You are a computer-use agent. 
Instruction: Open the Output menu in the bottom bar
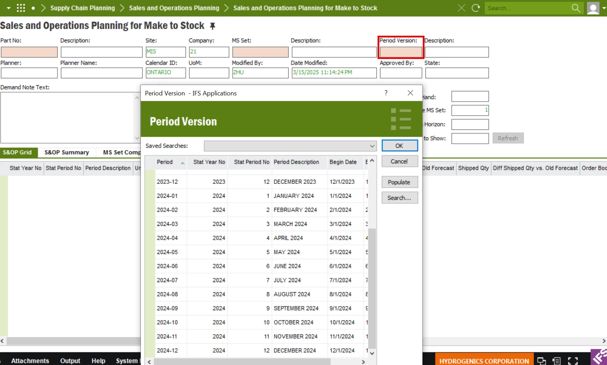(x=70, y=361)
